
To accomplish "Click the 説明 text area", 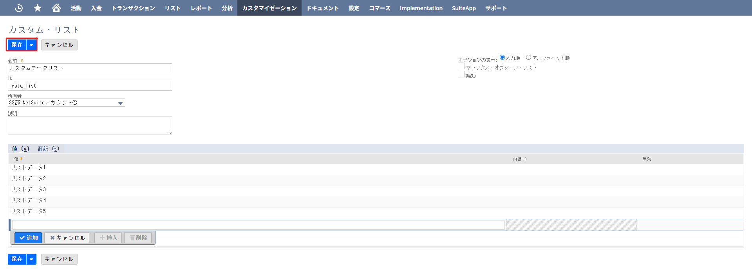I will point(90,125).
